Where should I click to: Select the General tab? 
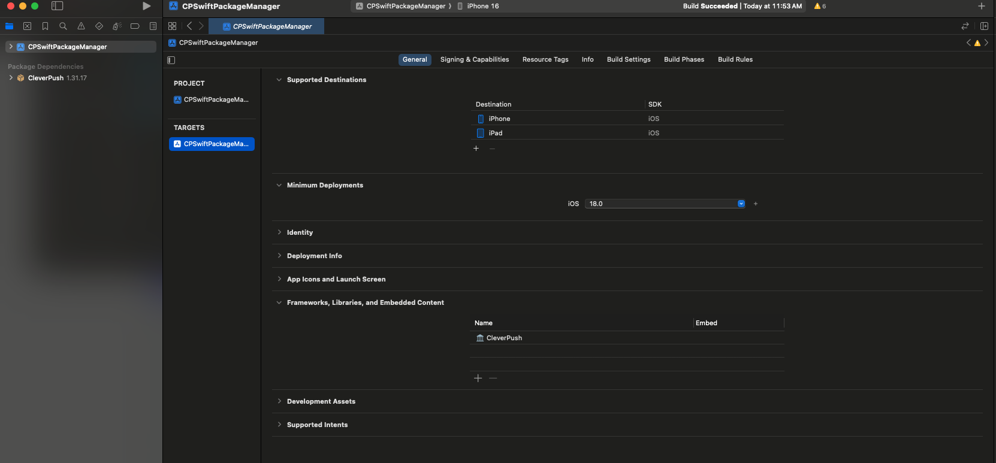415,59
